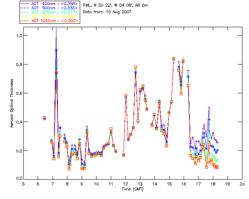Viewport: 249px width, 199px height.
Task: Select the 'AOT 1020nm : <0.302>' legend entry
Action: 49,21
